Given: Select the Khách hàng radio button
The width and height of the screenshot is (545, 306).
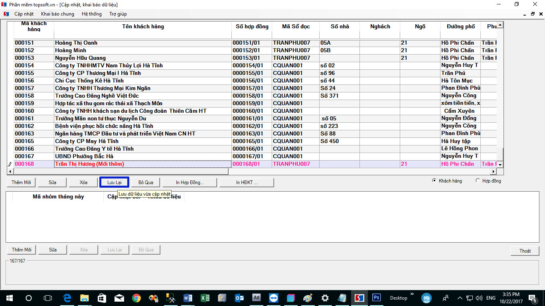Looking at the screenshot, I should pos(434,181).
